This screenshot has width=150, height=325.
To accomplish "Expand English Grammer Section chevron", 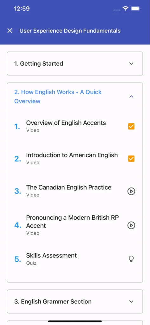I will point(131,302).
